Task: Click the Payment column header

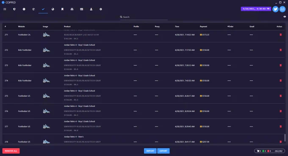Action: tap(204, 26)
